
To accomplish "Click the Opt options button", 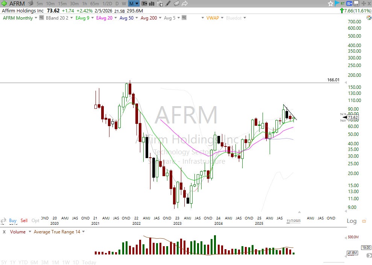I will click(x=35, y=221).
